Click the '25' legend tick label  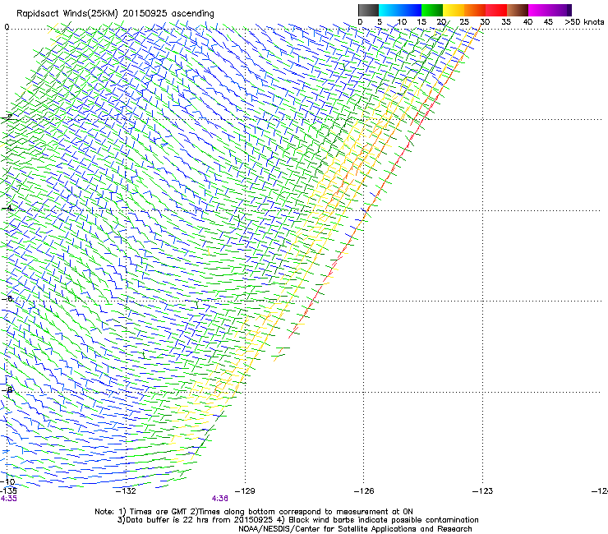click(464, 21)
